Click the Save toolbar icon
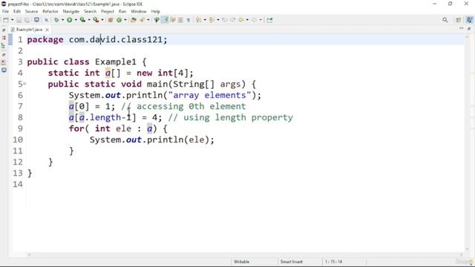475x267 pixels. tap(19, 20)
